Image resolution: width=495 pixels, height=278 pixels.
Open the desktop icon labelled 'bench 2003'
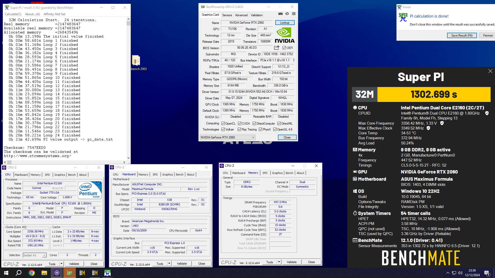coord(137,63)
